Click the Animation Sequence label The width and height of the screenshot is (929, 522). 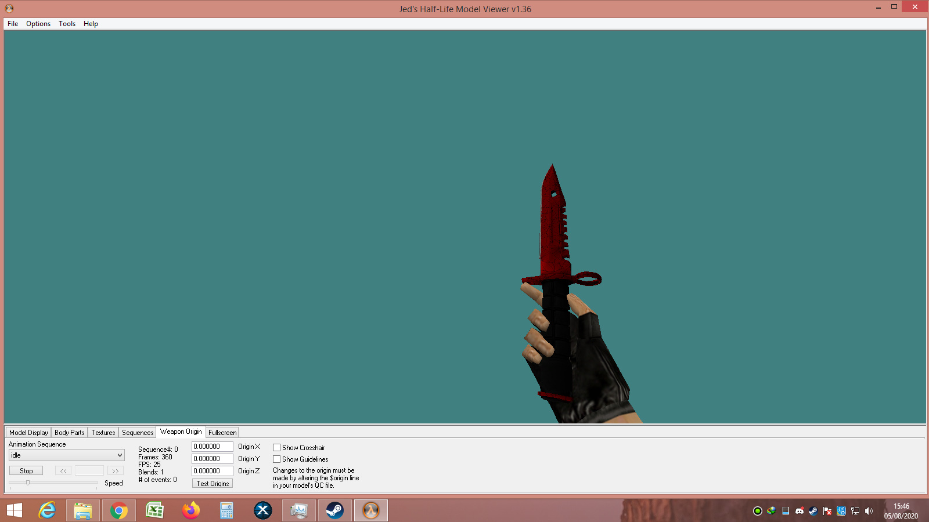(x=37, y=444)
